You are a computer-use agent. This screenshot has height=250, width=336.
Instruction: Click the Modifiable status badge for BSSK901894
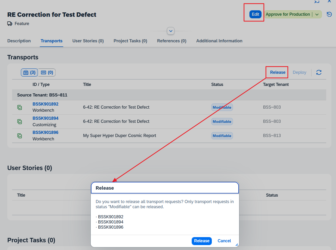pyautogui.click(x=222, y=122)
